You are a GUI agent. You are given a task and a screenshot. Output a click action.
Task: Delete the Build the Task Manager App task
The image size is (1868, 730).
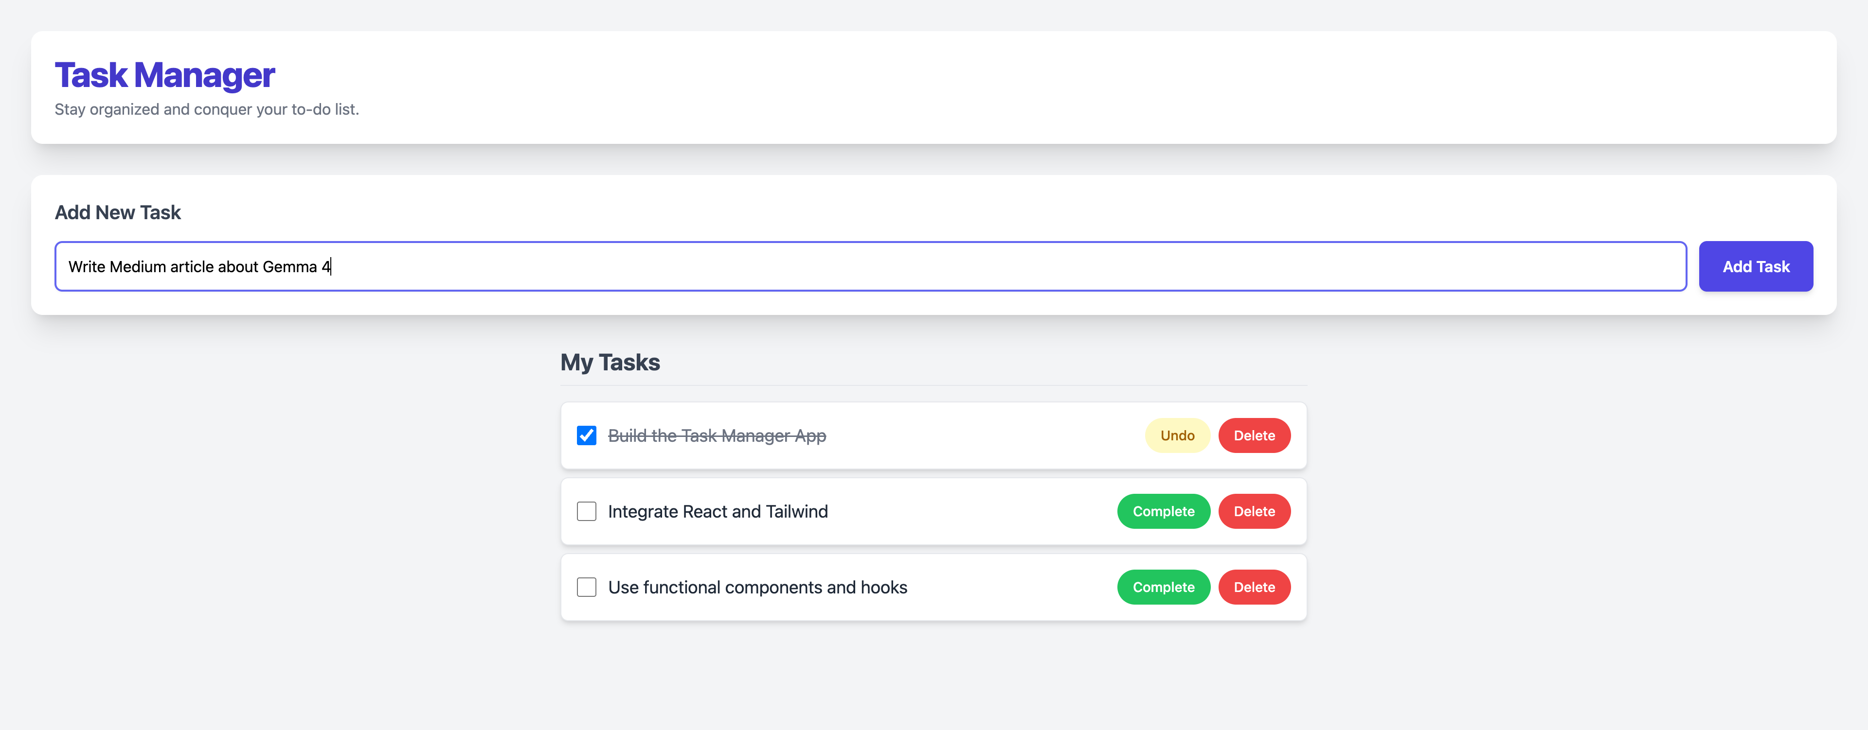[x=1254, y=435]
